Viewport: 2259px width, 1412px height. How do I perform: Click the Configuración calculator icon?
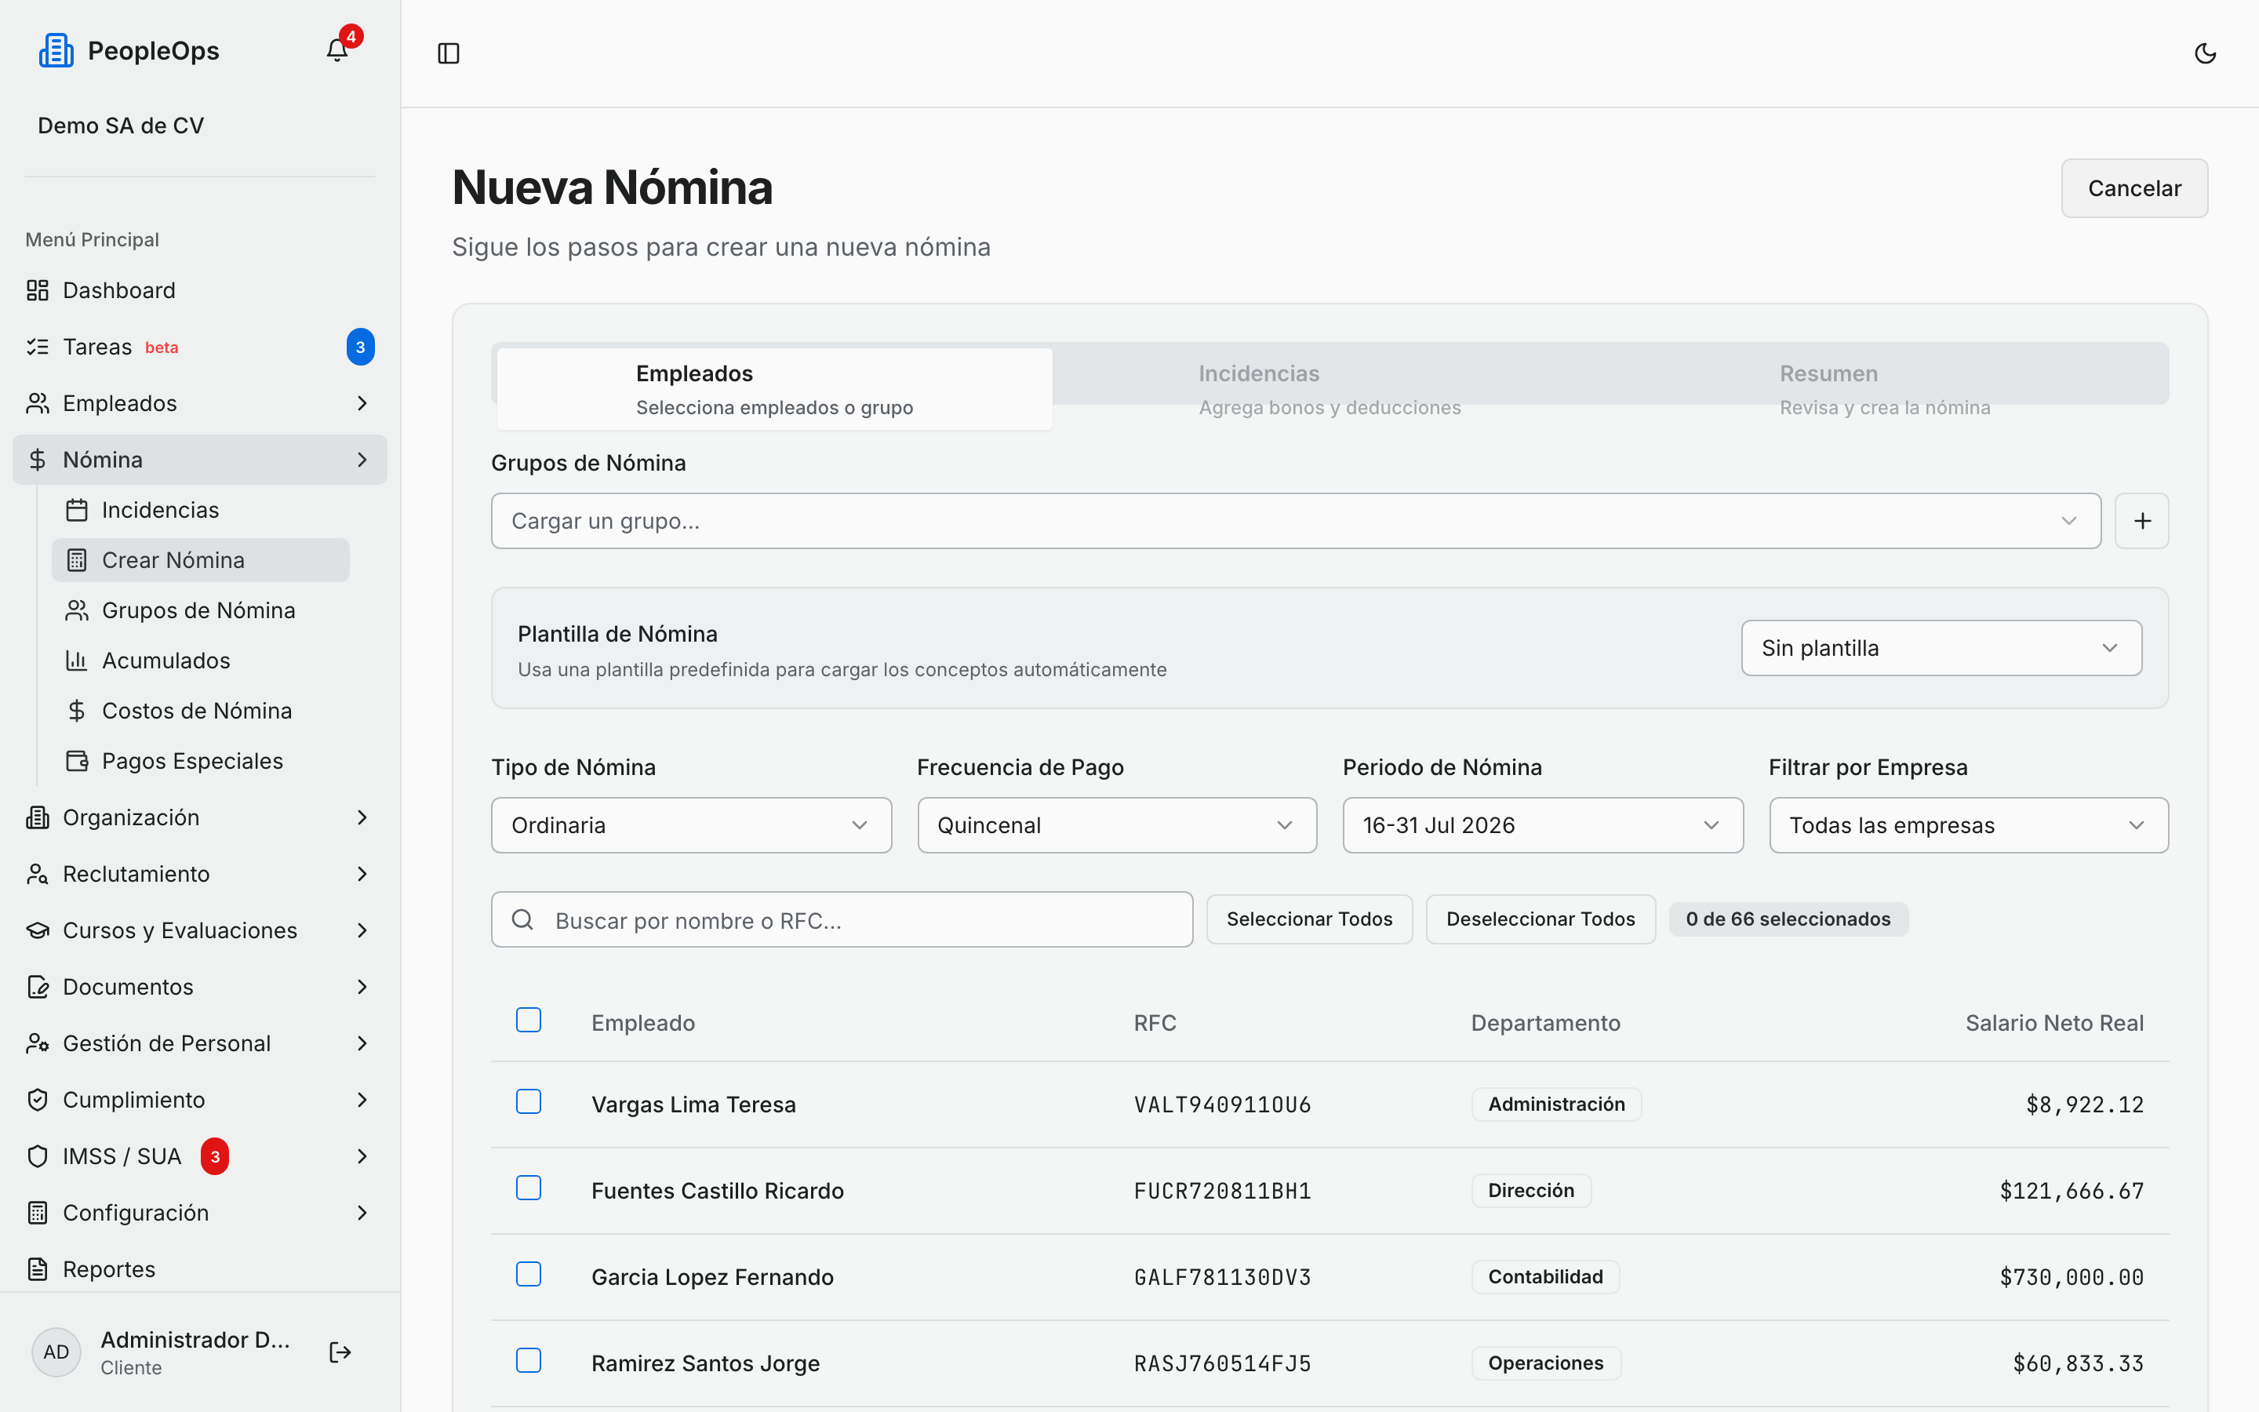(38, 1213)
